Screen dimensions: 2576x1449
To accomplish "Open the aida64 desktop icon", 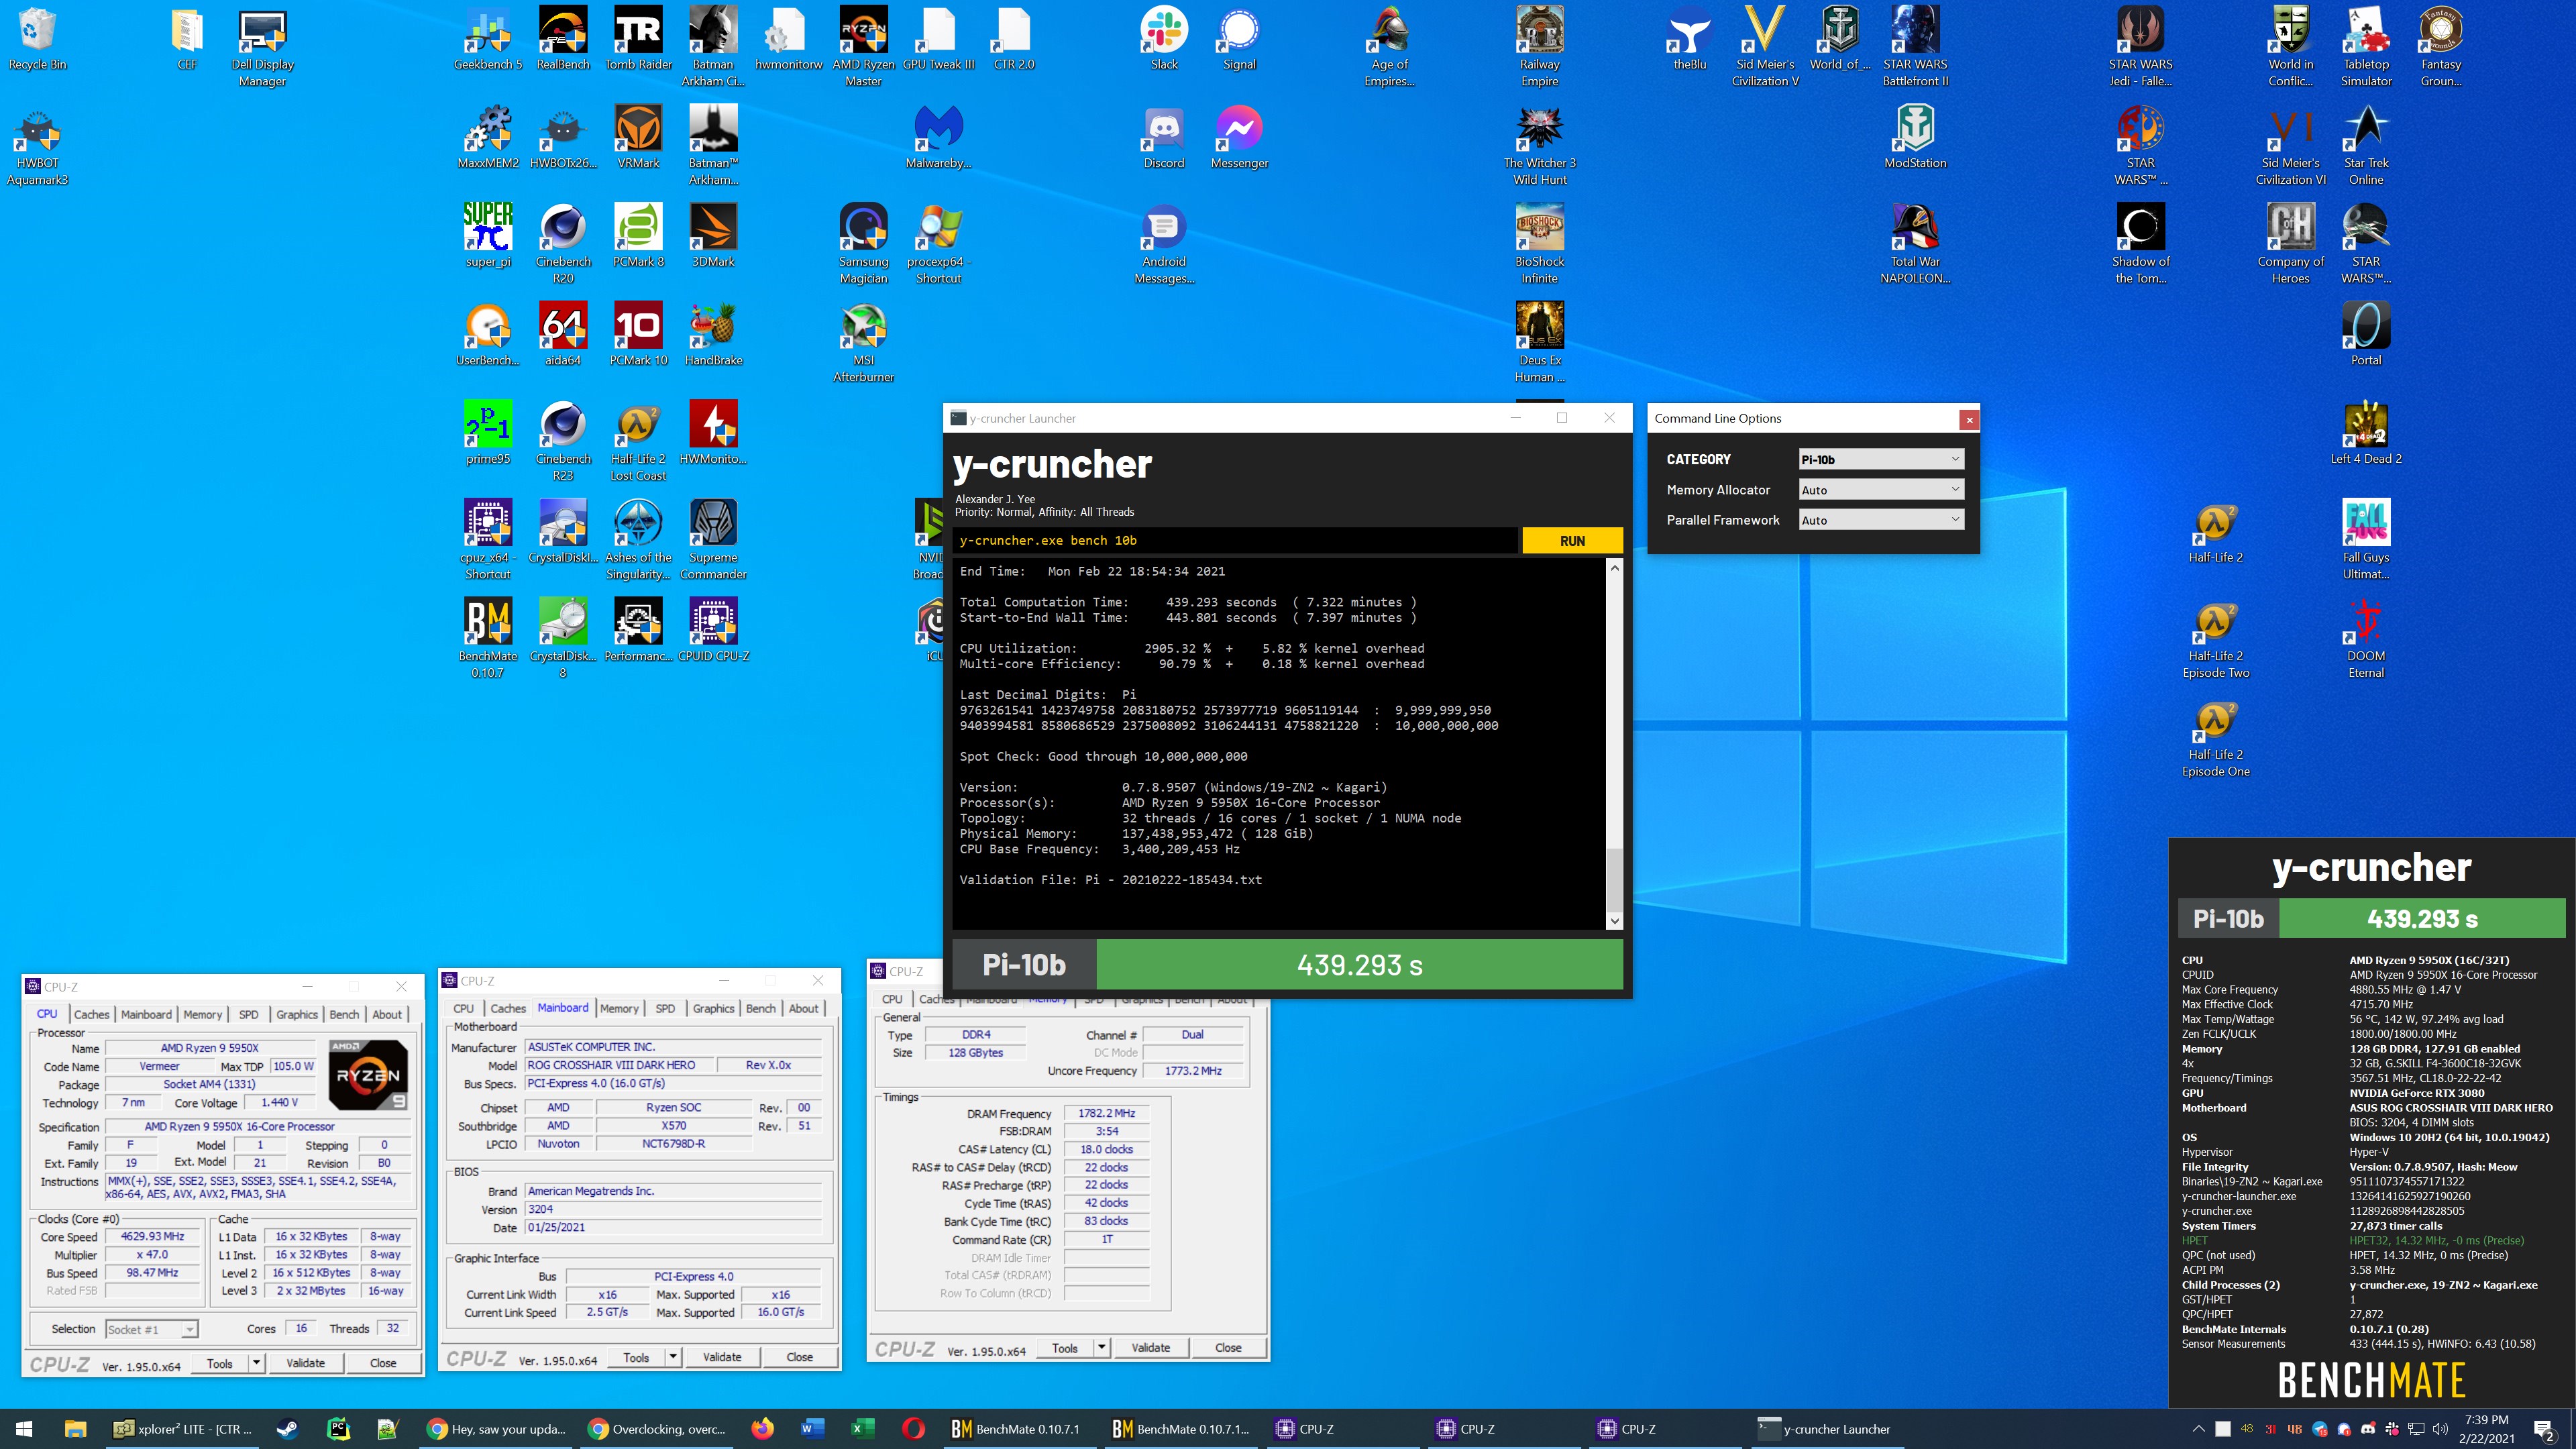I will point(563,334).
